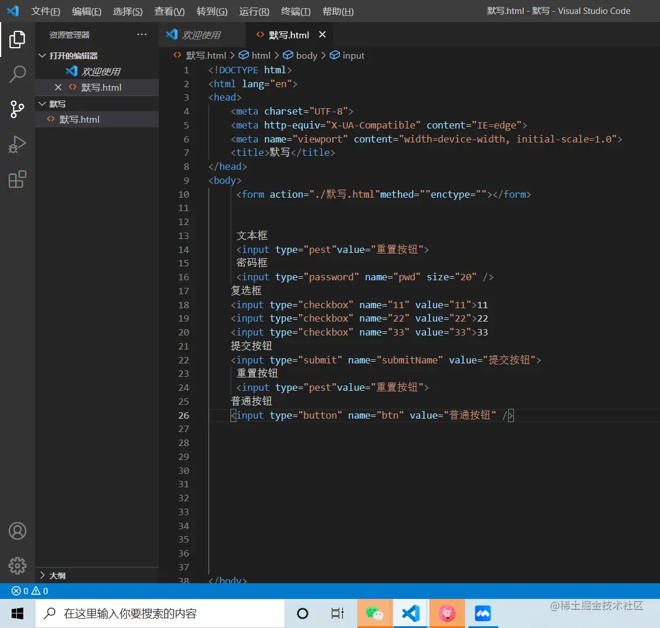Click the Cortana circle icon in taskbar
This screenshot has width=660, height=628.
click(x=303, y=613)
